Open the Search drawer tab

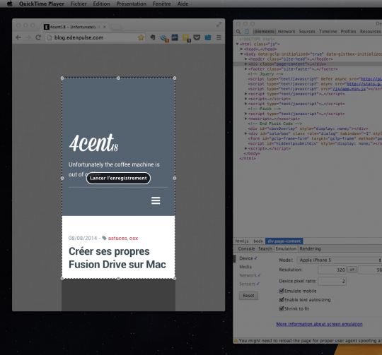(265, 248)
